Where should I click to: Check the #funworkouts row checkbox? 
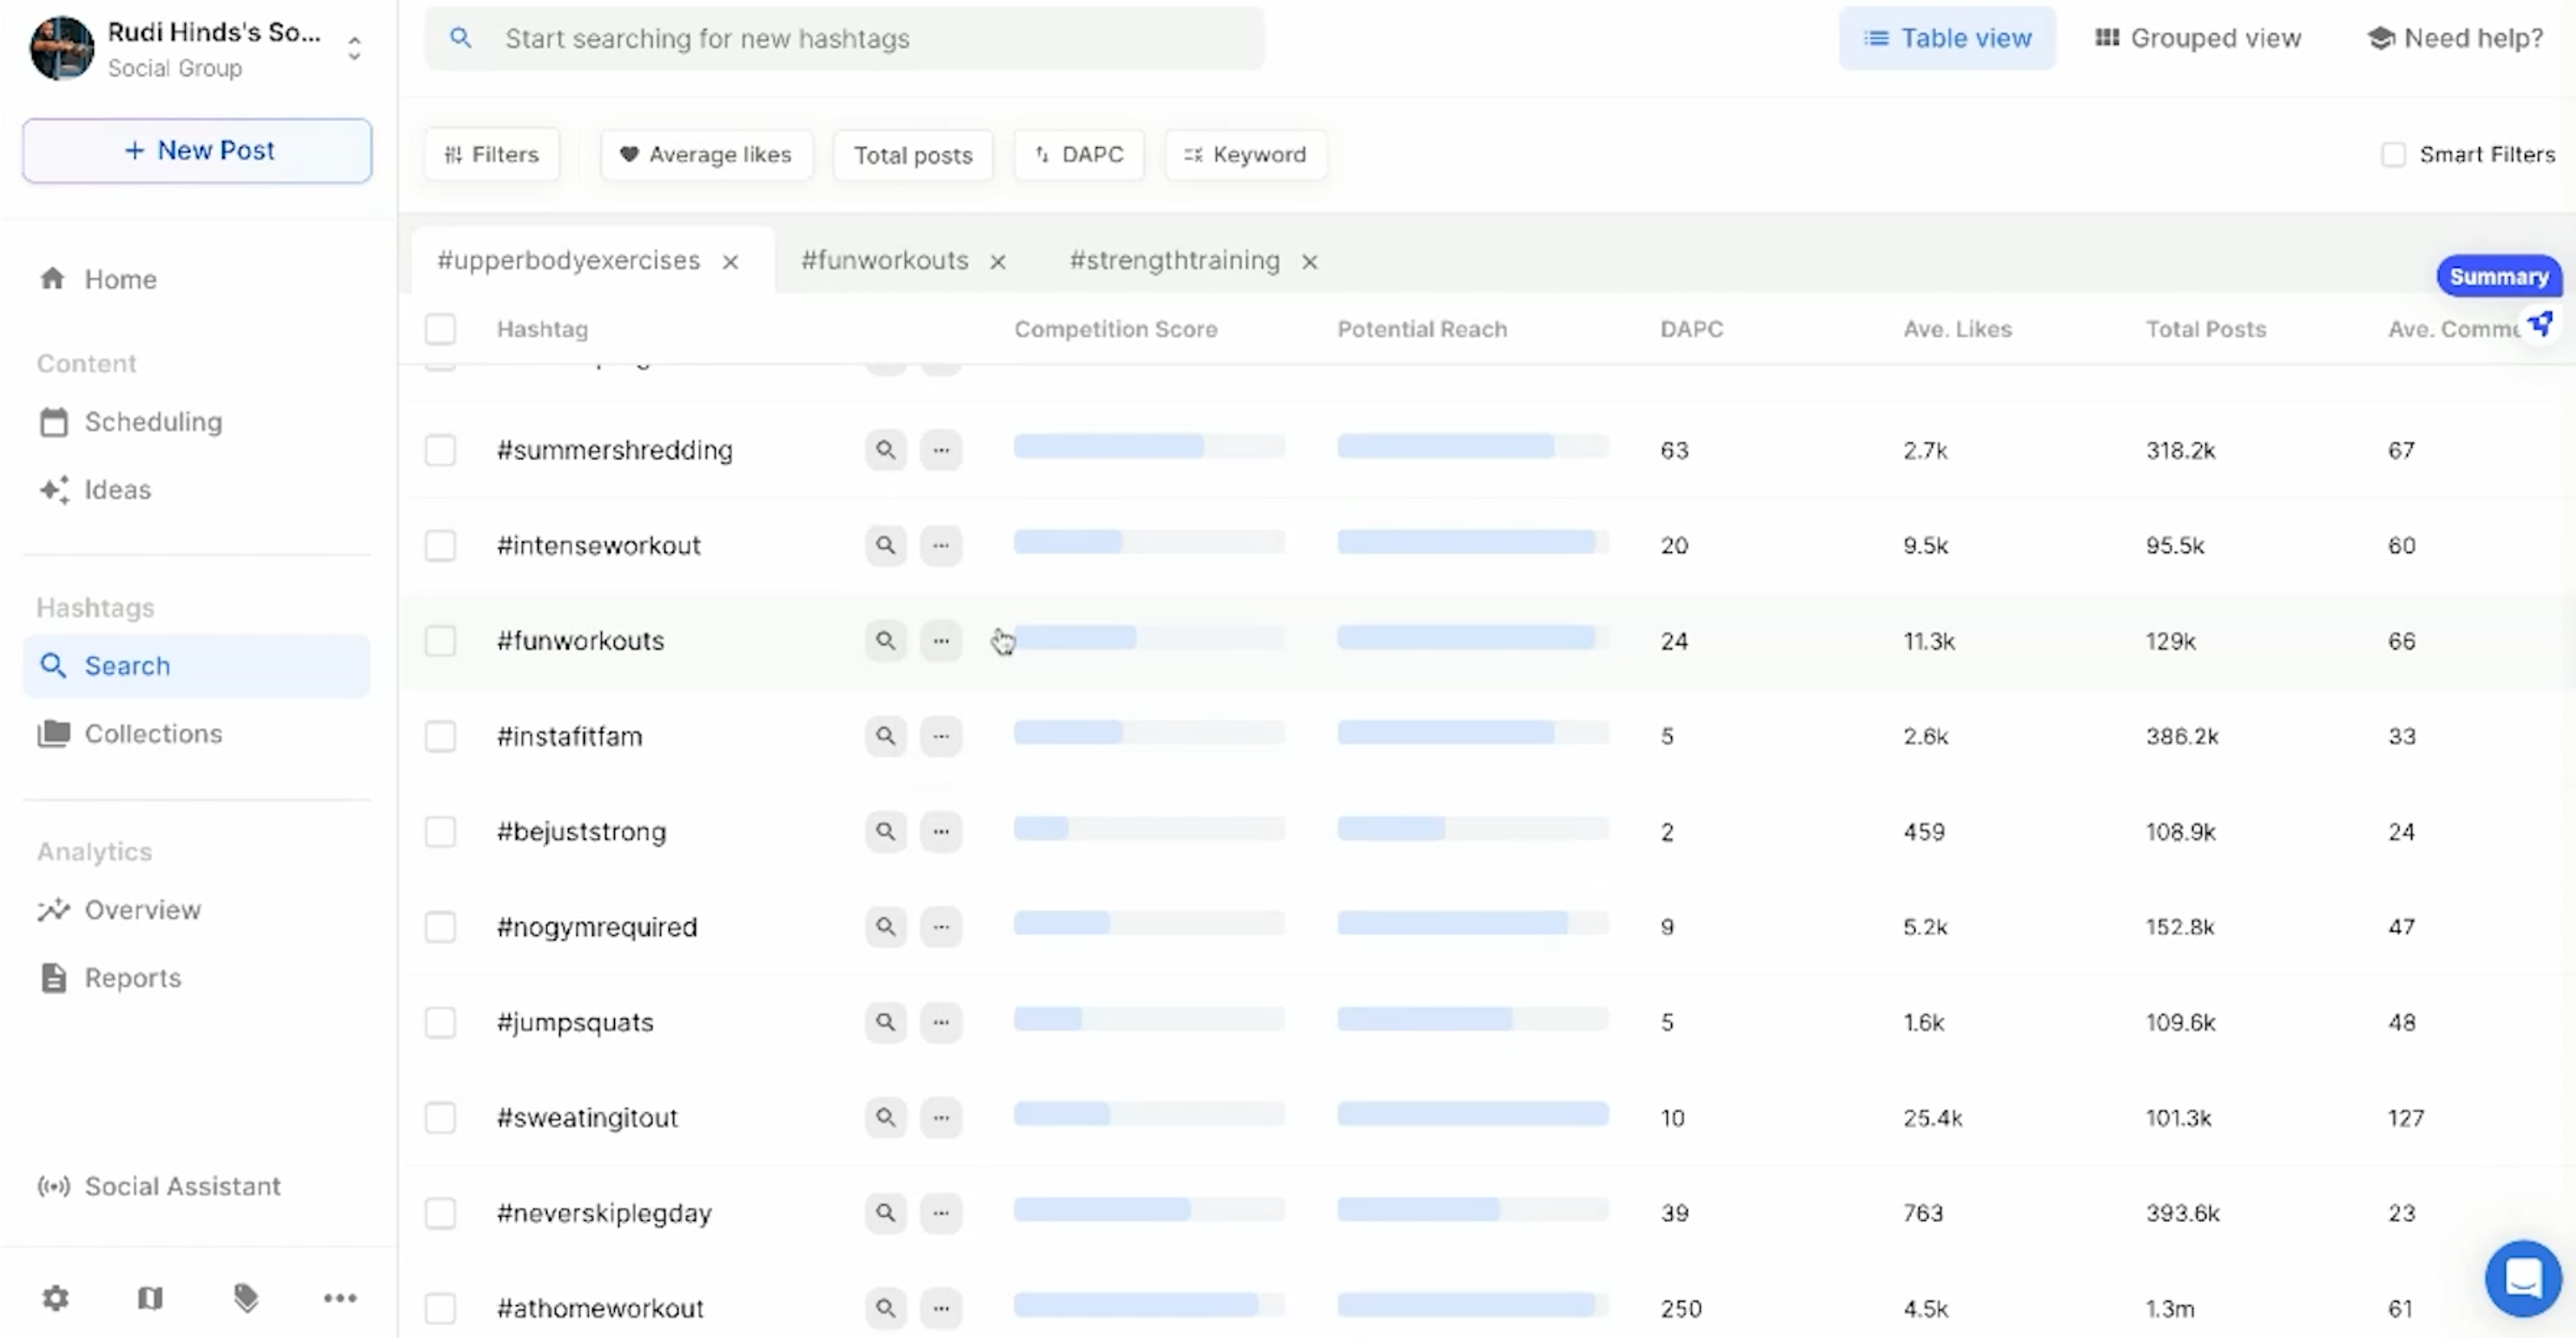coord(440,641)
